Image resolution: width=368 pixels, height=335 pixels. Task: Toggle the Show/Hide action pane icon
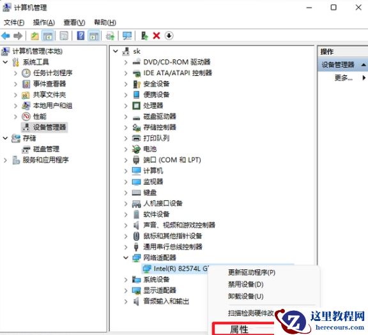pos(94,36)
